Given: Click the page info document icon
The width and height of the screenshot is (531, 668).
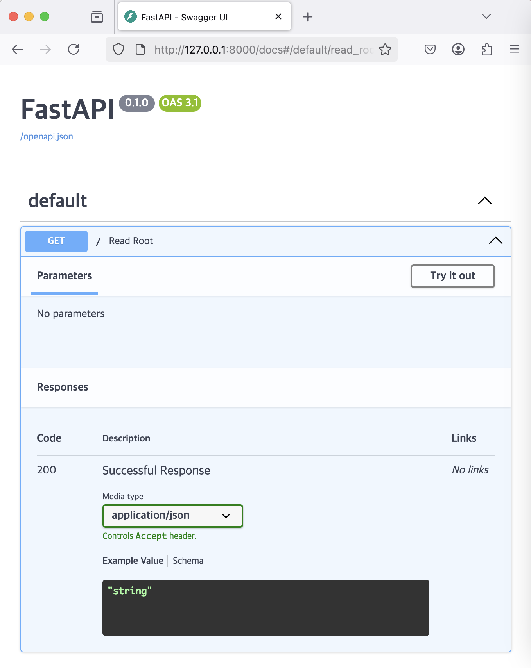Looking at the screenshot, I should tap(140, 49).
